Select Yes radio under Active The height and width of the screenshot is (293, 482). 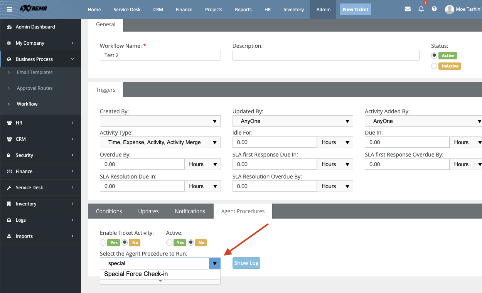click(x=169, y=242)
